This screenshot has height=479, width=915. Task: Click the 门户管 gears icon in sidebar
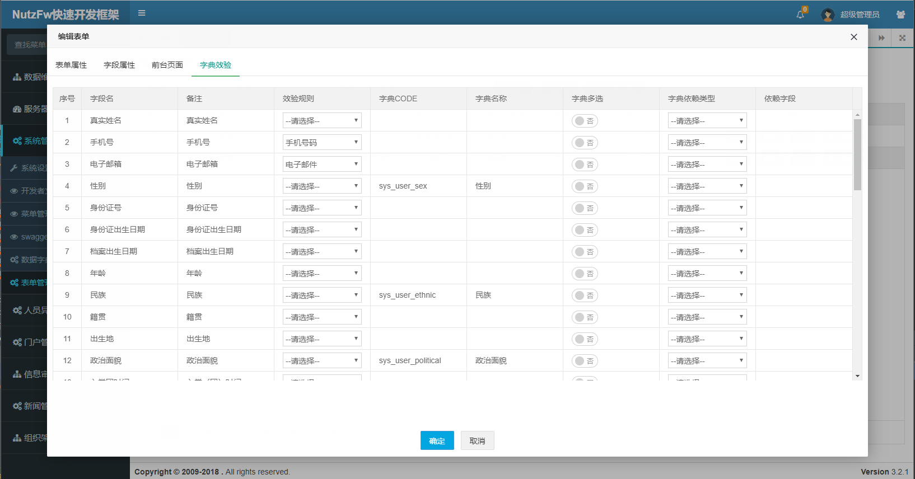tap(17, 342)
